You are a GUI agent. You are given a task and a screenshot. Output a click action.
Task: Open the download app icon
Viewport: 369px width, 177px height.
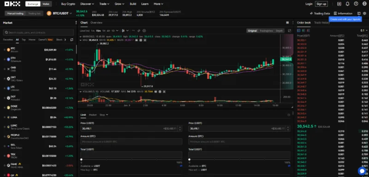click(339, 4)
